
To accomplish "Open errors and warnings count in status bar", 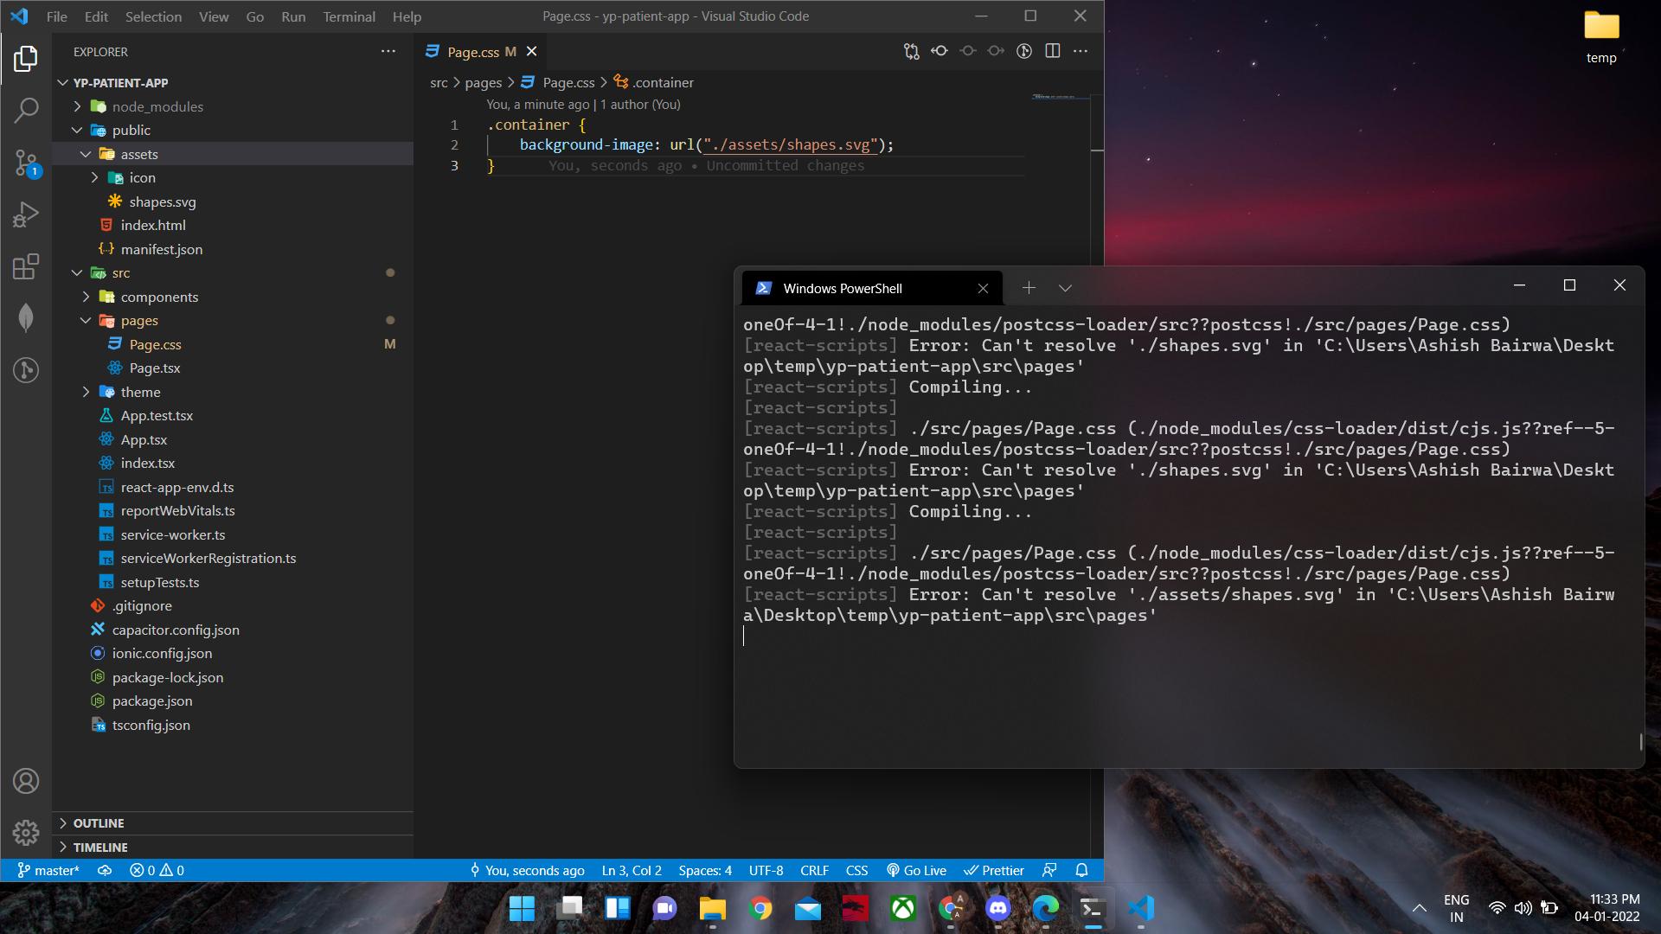I will click(157, 870).
